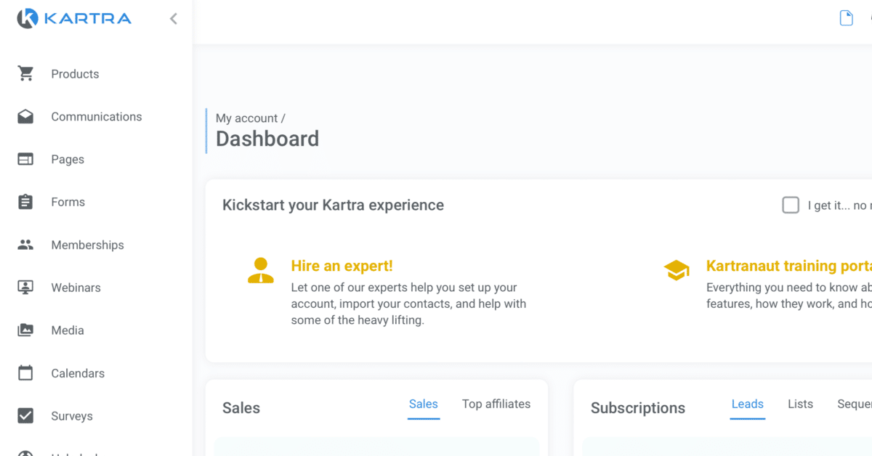This screenshot has width=872, height=456.
Task: Switch to the Sales tab in Sales panel
Action: click(x=424, y=404)
